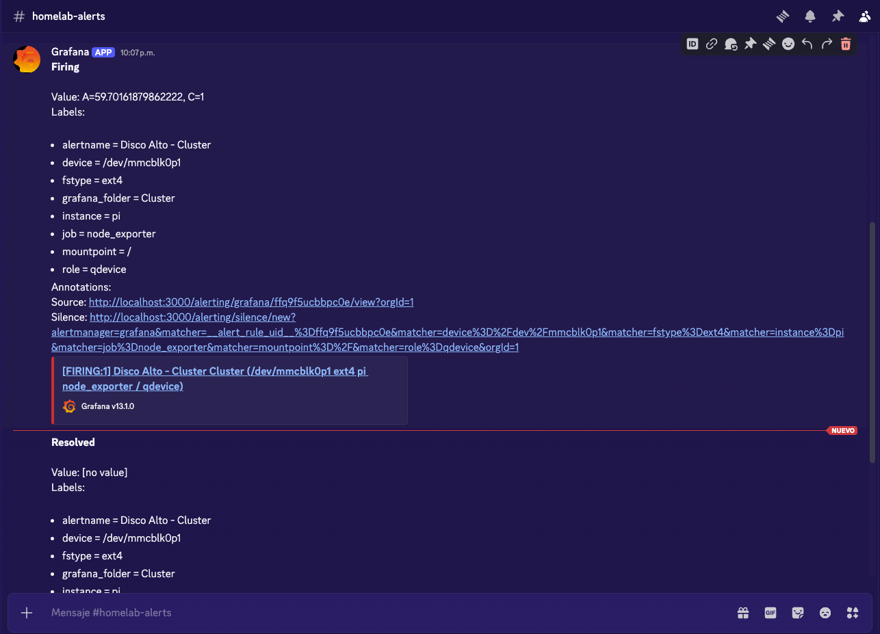
Task: Open the [FIRING:1] Disco Alto embed title
Action: point(215,379)
